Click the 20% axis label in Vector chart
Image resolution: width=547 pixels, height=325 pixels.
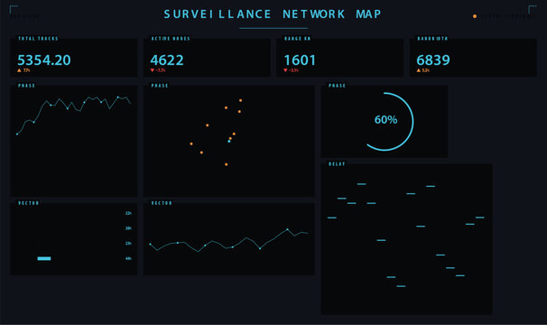[x=128, y=228]
